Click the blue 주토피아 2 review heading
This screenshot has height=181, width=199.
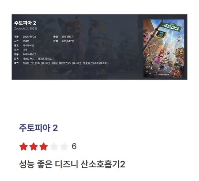[38, 128]
